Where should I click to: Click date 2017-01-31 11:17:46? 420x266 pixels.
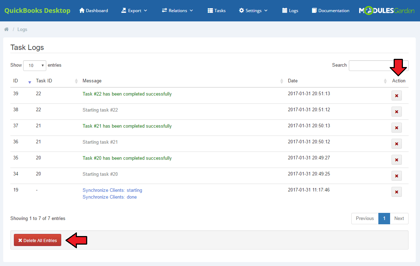309,190
